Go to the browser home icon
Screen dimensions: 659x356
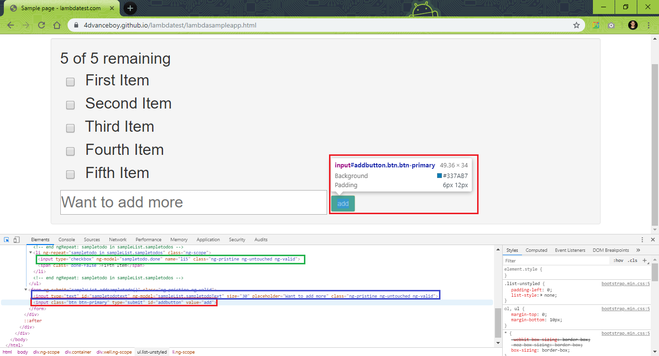[57, 25]
